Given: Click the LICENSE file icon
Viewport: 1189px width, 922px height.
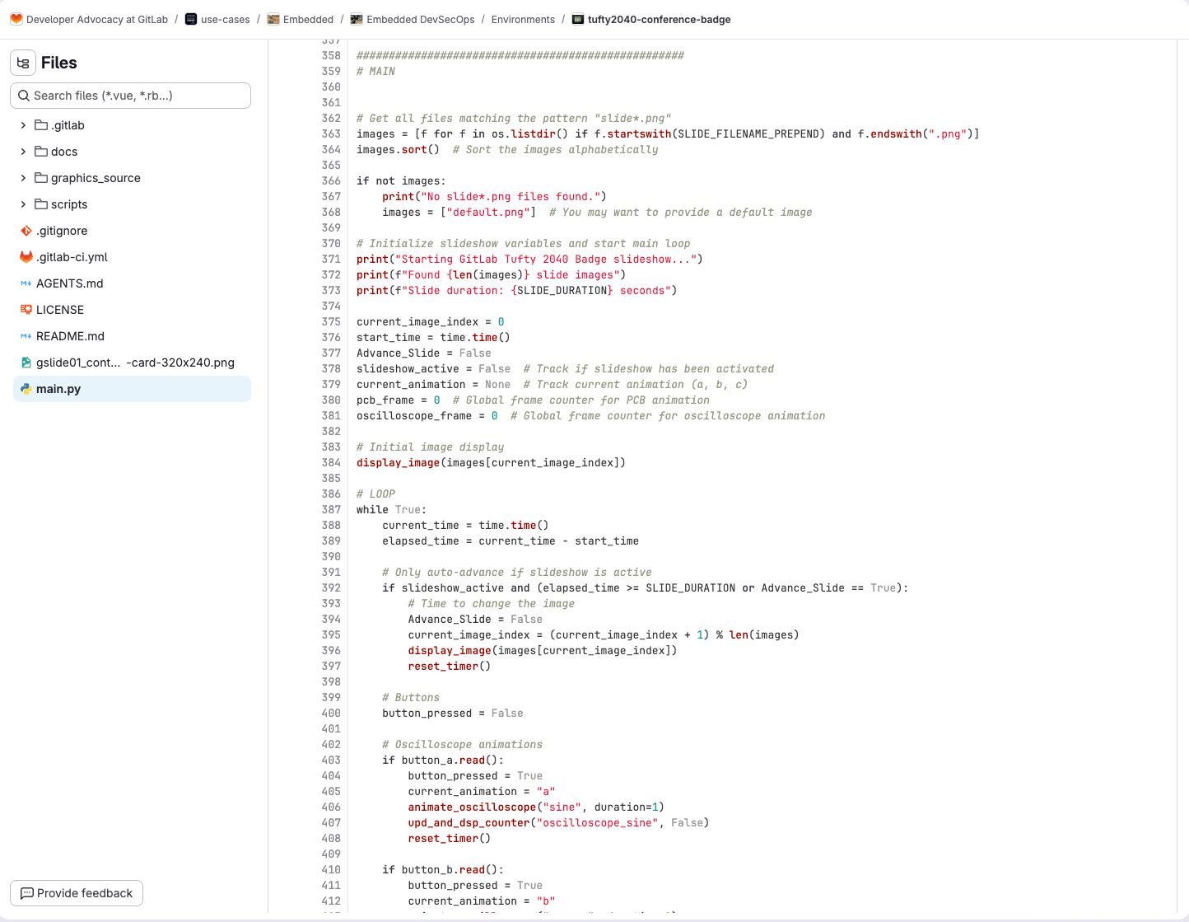Looking at the screenshot, I should (26, 310).
